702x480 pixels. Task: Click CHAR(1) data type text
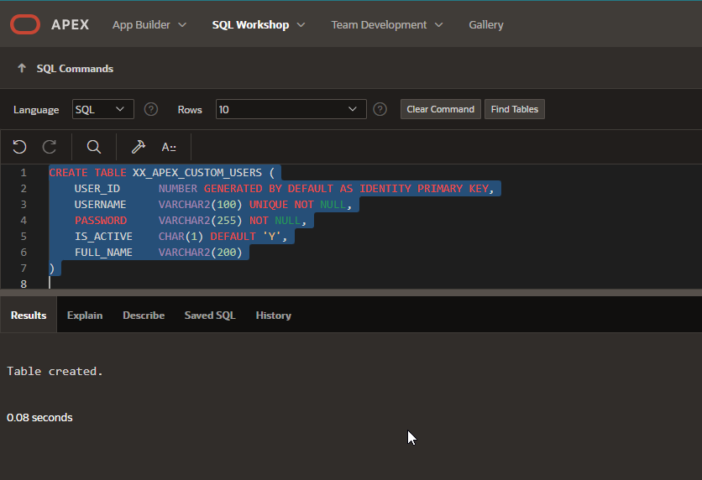181,236
